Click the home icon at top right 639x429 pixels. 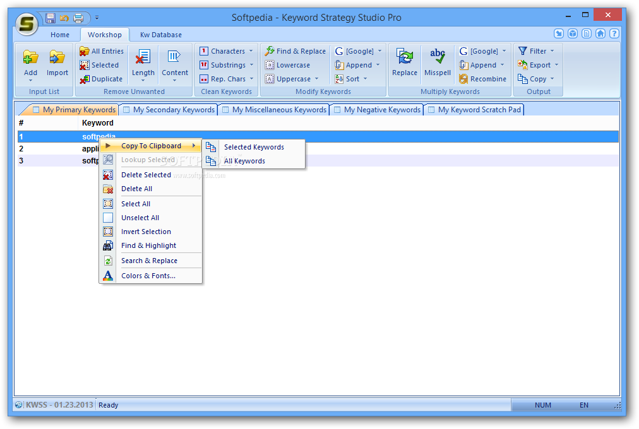pos(600,33)
